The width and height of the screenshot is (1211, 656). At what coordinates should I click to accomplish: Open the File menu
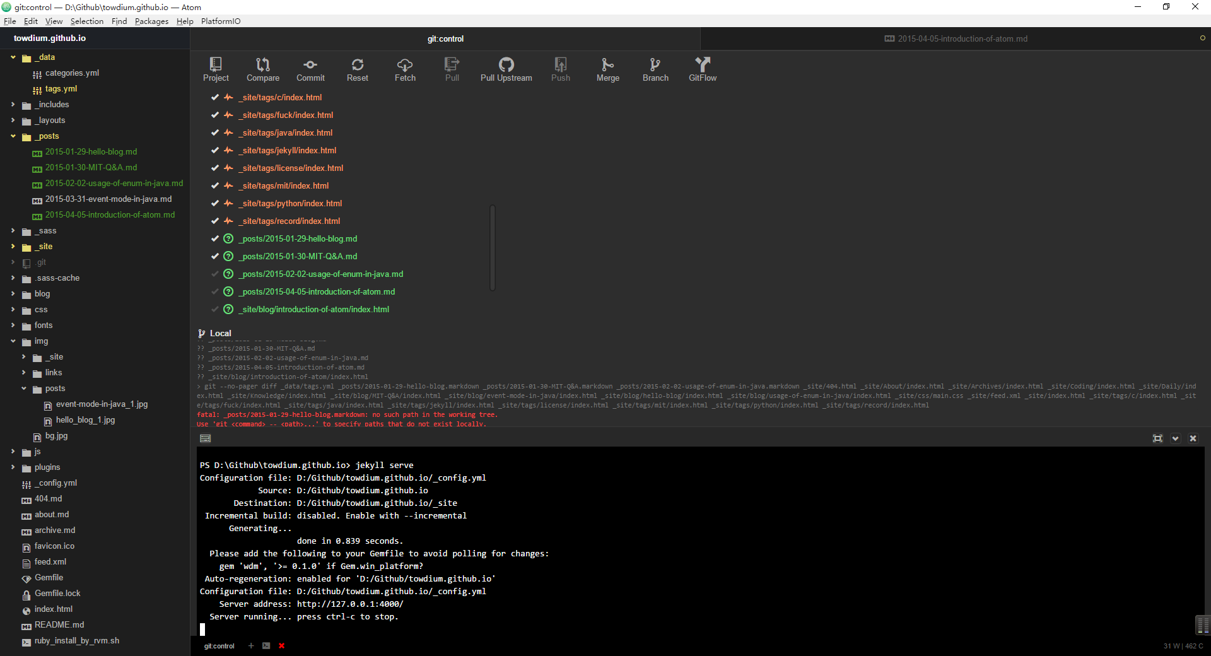pyautogui.click(x=9, y=21)
